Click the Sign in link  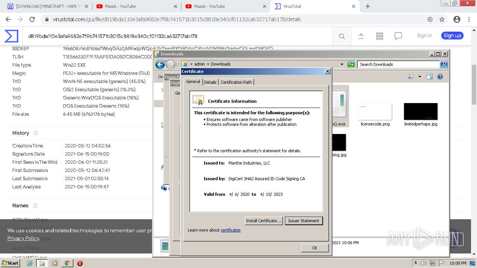[x=424, y=36]
